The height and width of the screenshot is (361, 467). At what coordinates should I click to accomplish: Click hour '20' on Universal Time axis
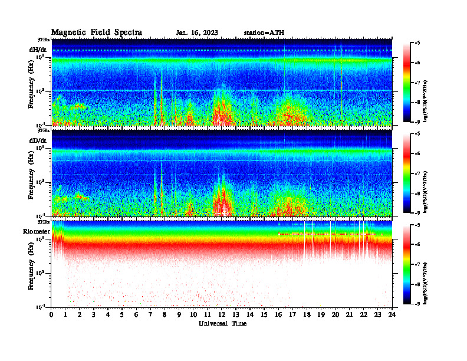tap(335, 314)
